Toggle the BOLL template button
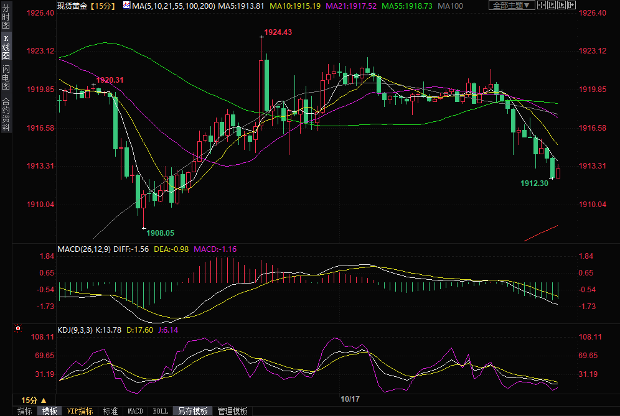Screen dimensions: 620x416 tap(160, 411)
